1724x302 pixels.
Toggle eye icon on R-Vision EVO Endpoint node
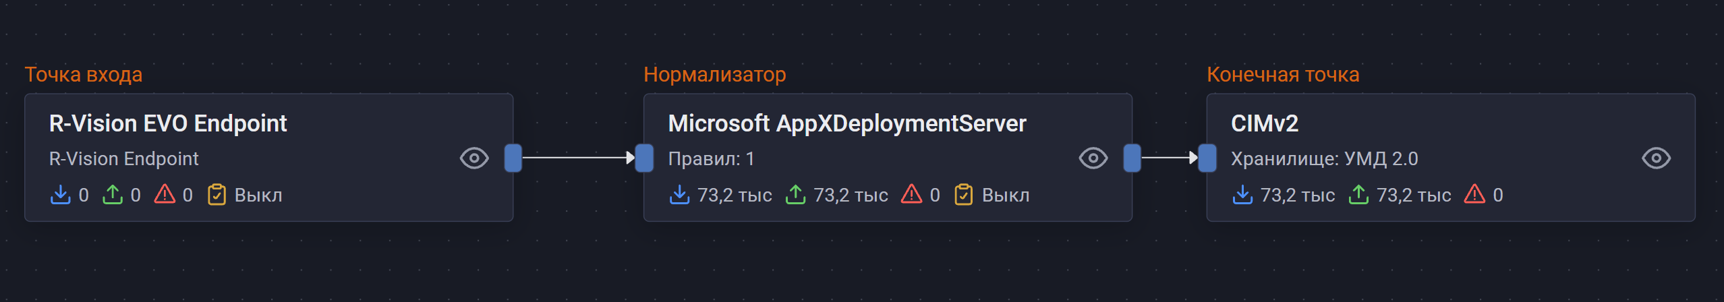[x=474, y=158]
